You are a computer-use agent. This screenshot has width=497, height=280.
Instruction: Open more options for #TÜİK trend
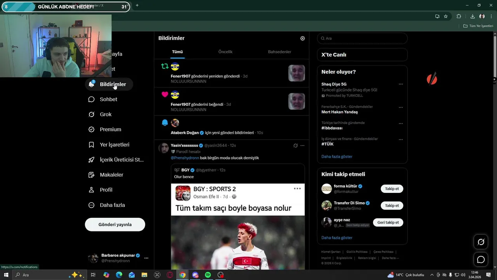(401, 140)
